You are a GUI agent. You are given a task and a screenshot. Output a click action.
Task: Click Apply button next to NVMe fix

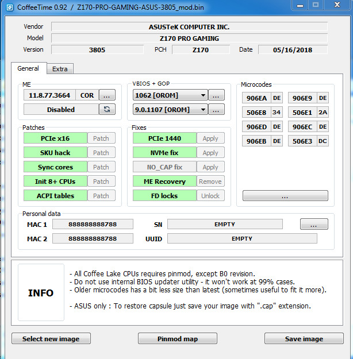point(210,152)
